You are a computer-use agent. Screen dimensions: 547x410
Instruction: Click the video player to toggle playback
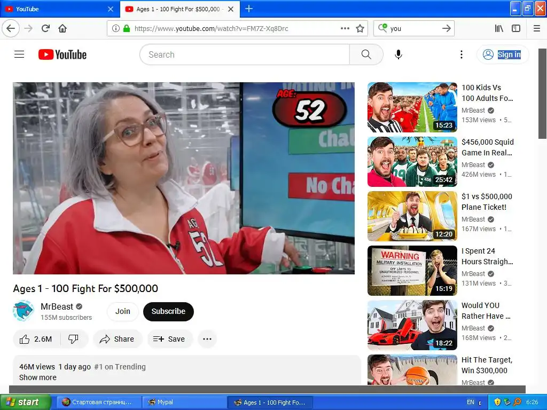click(x=184, y=178)
